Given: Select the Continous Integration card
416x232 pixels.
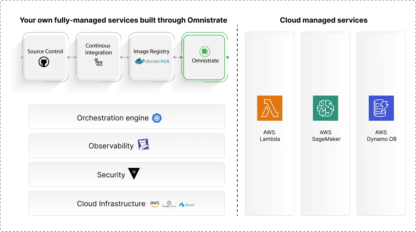Looking at the screenshot, I should (x=98, y=57).
